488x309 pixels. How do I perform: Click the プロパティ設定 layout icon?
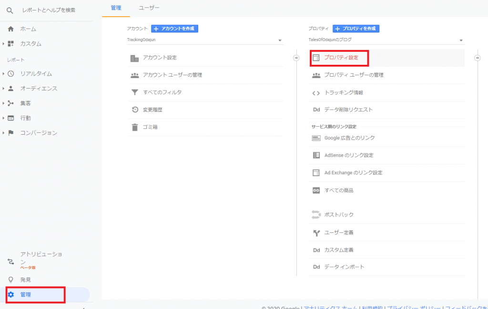pyautogui.click(x=316, y=58)
